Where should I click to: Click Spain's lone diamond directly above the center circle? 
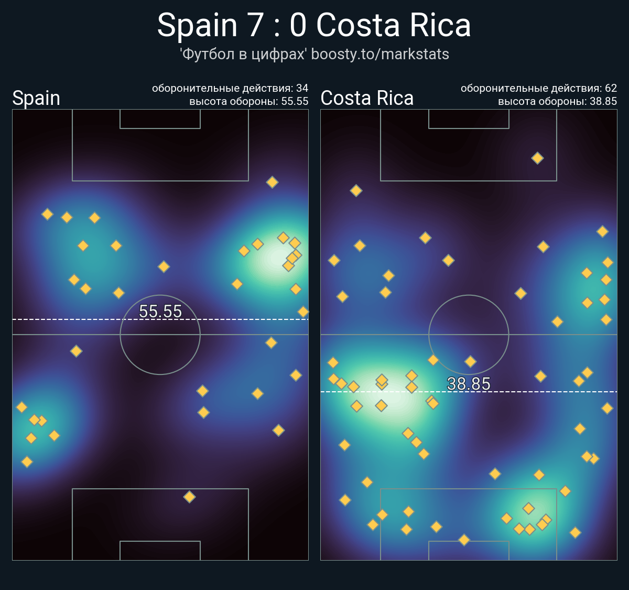[164, 266]
